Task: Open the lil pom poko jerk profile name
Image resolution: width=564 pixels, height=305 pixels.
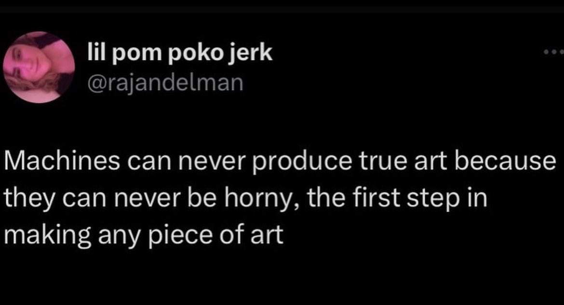Action: (180, 53)
